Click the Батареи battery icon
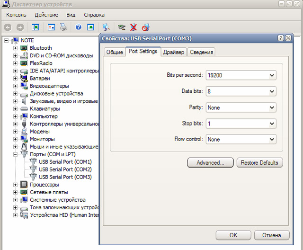Screen dimensions: 303x250 pos(24,78)
